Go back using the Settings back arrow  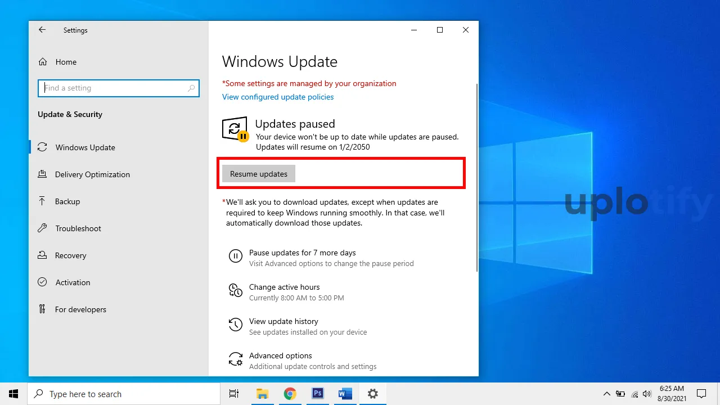(42, 30)
